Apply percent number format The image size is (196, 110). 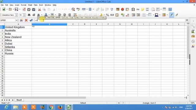tap(107, 15)
